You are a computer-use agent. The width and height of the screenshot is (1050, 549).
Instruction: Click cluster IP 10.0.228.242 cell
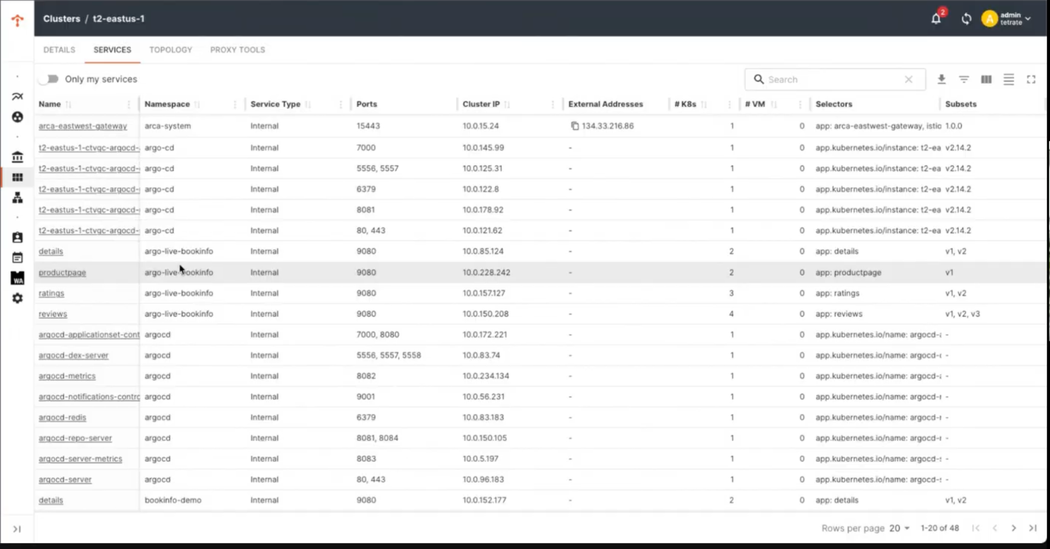(486, 272)
